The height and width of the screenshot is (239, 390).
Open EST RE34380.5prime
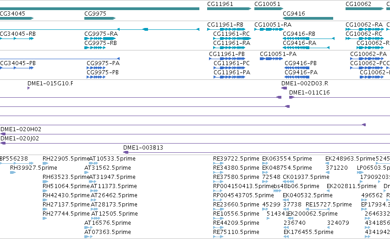[236, 168]
